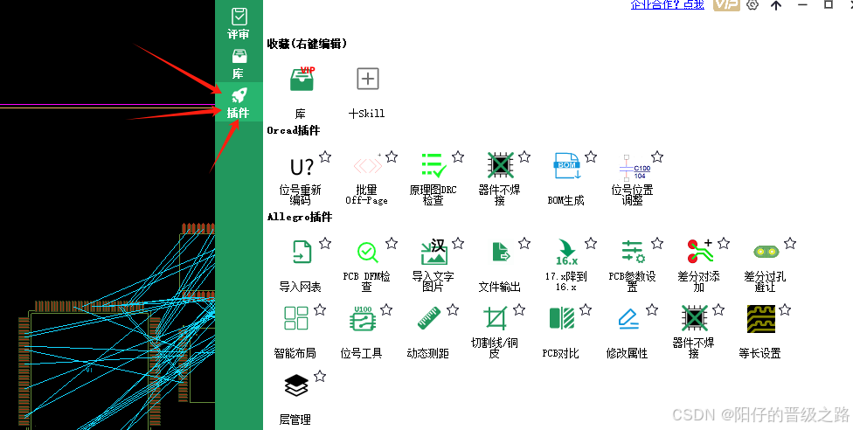Favorite PCB参数设置 with its star
This screenshot has height=430, width=853.
[657, 243]
